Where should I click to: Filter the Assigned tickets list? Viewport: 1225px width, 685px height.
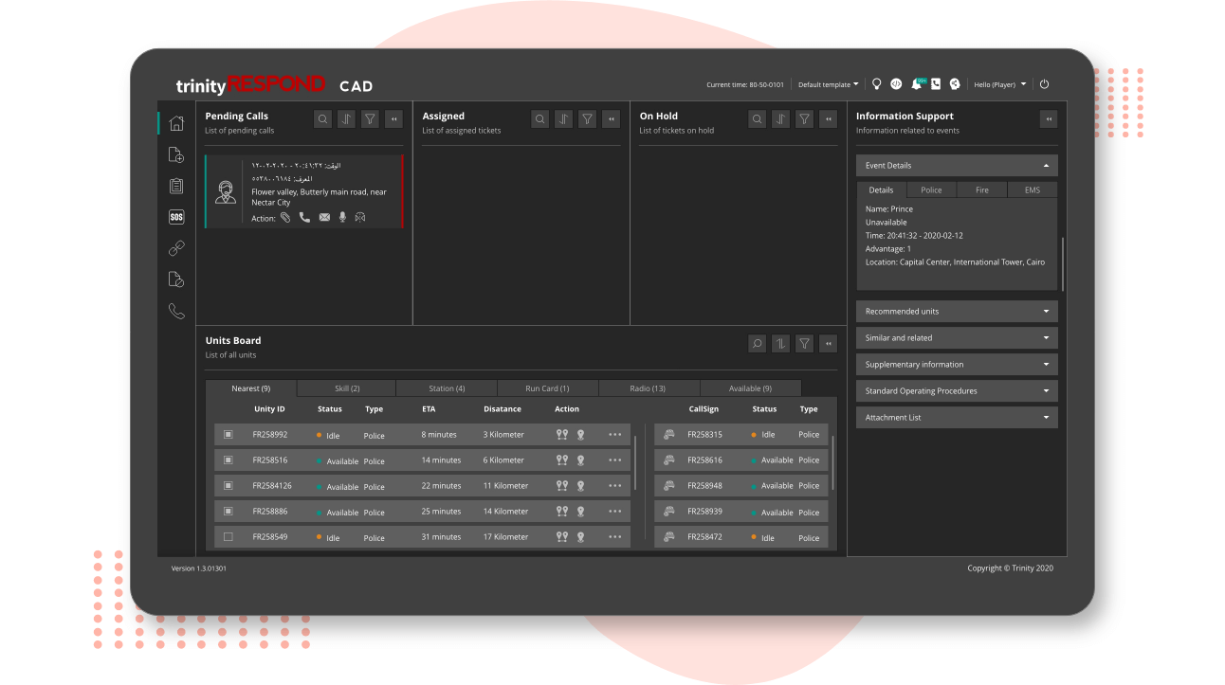tap(588, 118)
